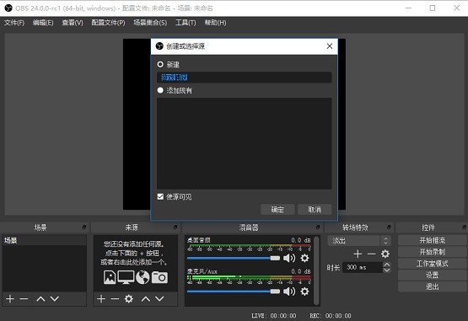
Task: Add transition with plus icon
Action: [358, 254]
